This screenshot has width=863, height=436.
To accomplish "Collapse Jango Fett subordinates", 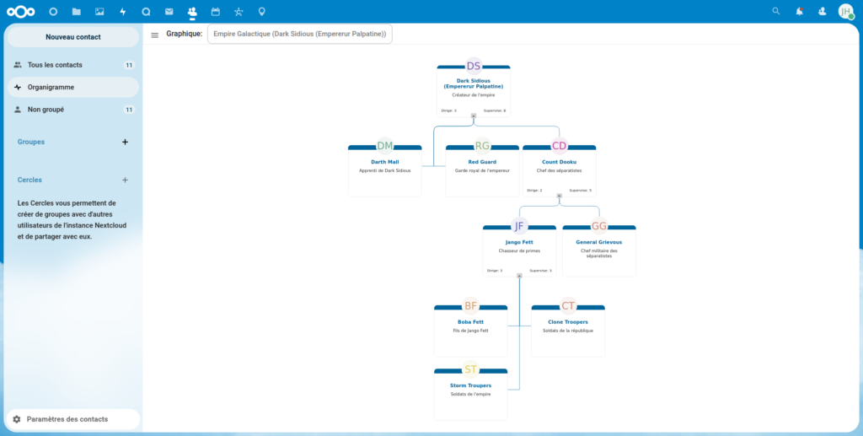I will (x=519, y=275).
